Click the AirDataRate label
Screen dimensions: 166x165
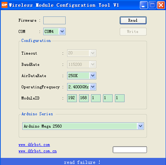[x=34, y=76]
